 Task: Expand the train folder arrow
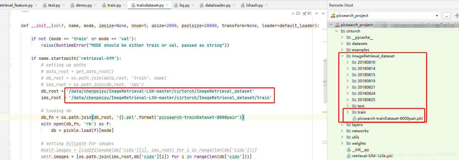(x=348, y=112)
